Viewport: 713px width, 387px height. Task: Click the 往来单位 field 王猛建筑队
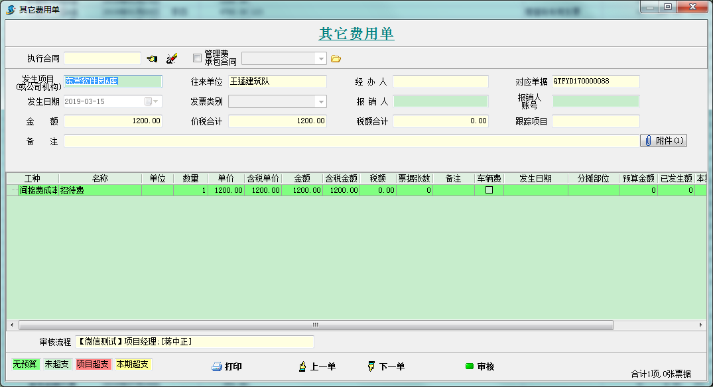277,82
